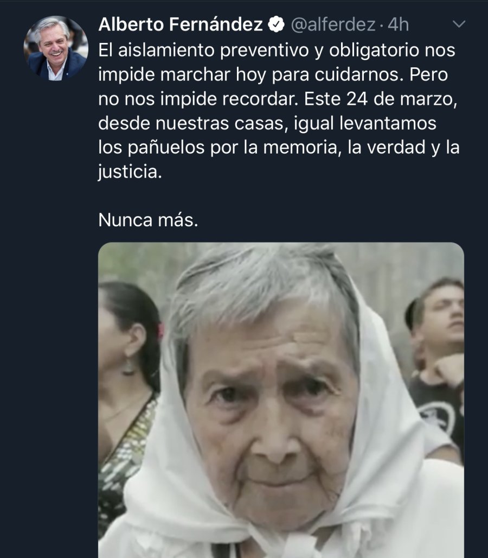This screenshot has height=558, width=488.
Task: Open Alberto Fernández's profile avatar
Action: 56,48
